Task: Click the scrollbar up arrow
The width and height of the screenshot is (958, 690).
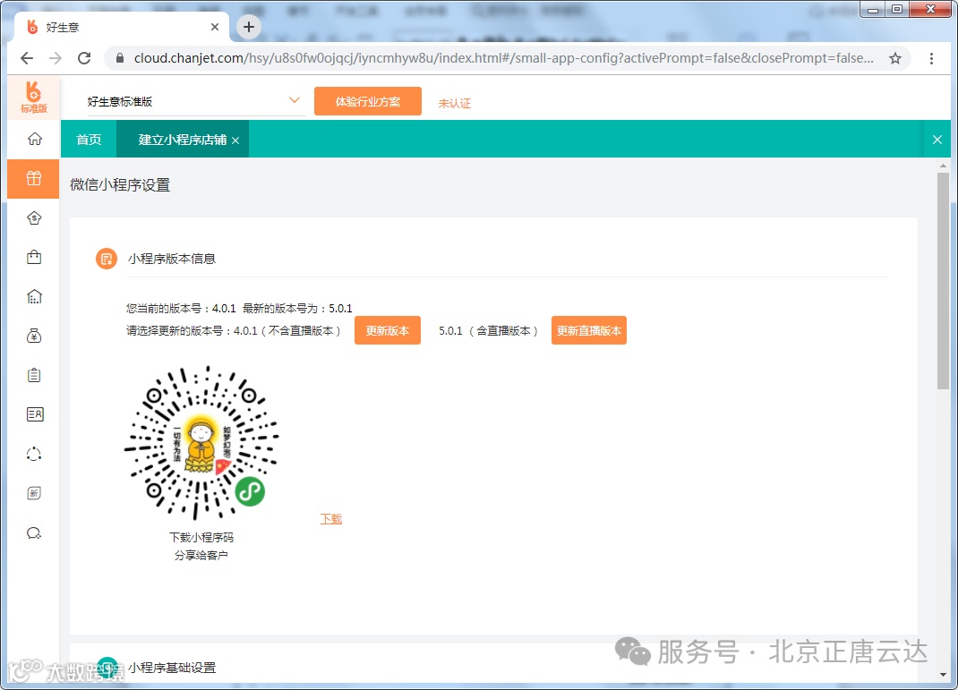Action: [944, 166]
